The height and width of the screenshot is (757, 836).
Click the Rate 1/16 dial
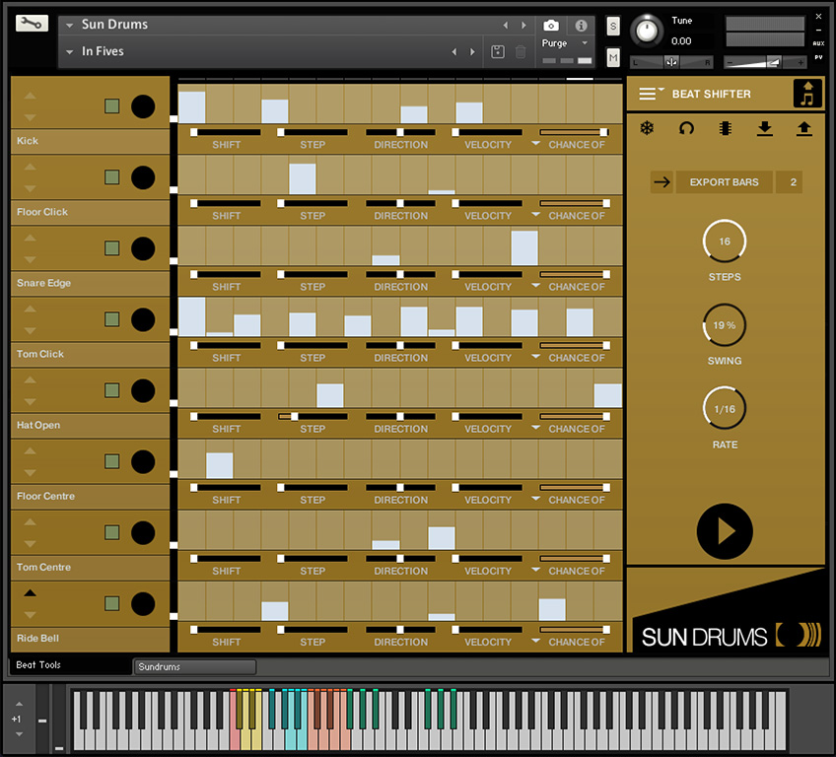(724, 409)
